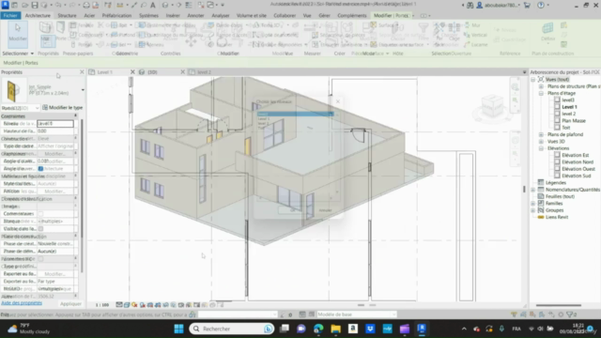
Task: Open Dropbox from the taskbar
Action: (370, 329)
